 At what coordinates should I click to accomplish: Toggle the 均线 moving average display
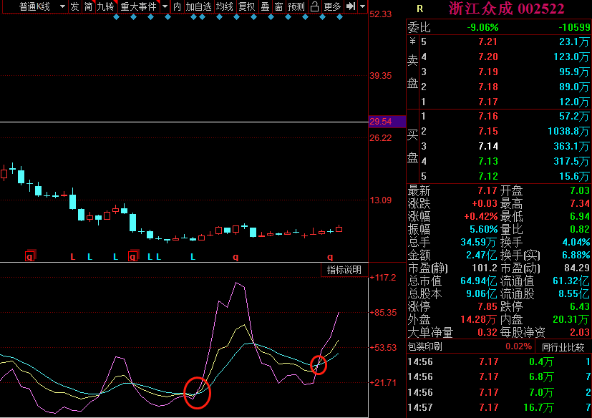coord(225,6)
